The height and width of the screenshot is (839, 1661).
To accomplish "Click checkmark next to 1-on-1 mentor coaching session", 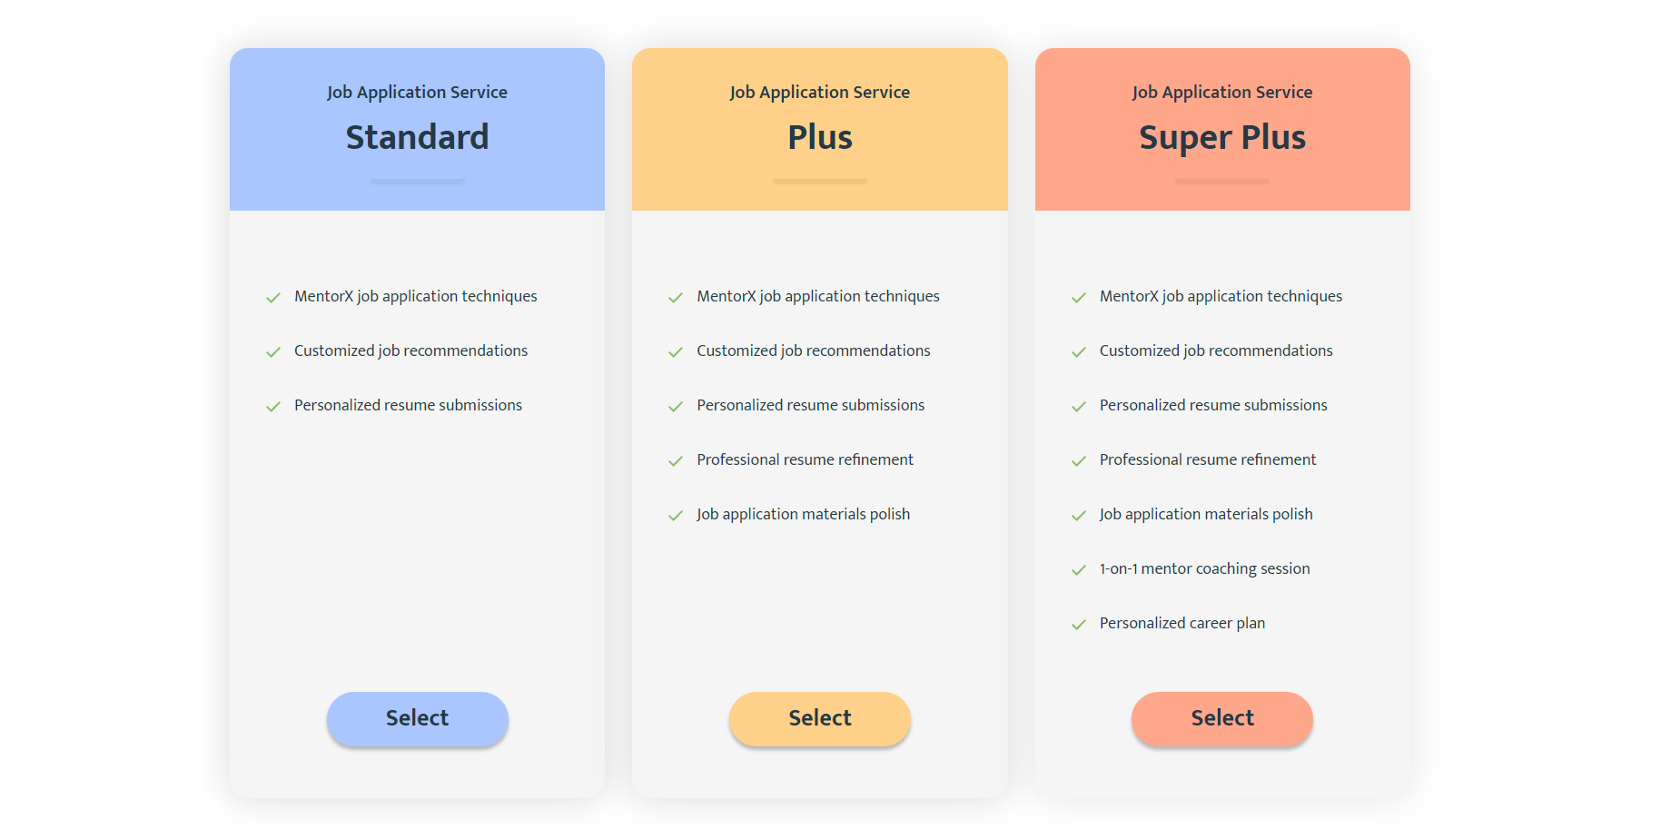I will [1078, 570].
